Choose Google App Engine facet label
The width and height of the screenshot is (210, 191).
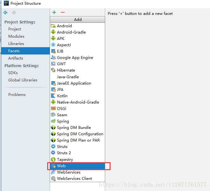[x=75, y=58]
